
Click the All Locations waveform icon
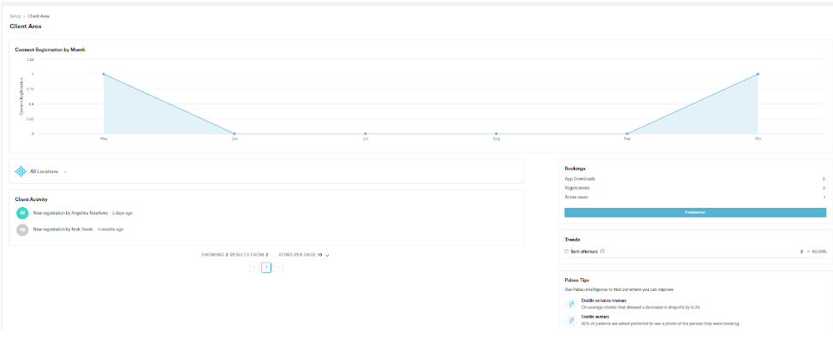[x=21, y=171]
